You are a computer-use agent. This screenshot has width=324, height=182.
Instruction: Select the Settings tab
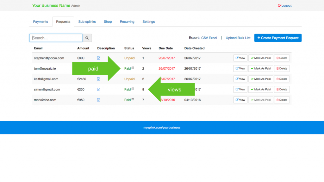(x=148, y=22)
